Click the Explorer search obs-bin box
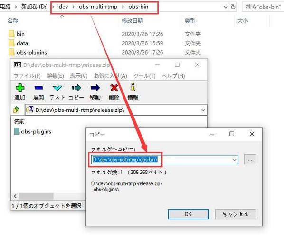 click(x=263, y=7)
